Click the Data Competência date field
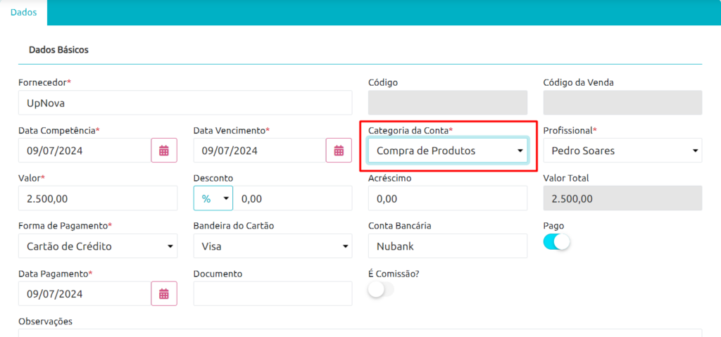This screenshot has height=337, width=721. pyautogui.click(x=84, y=151)
